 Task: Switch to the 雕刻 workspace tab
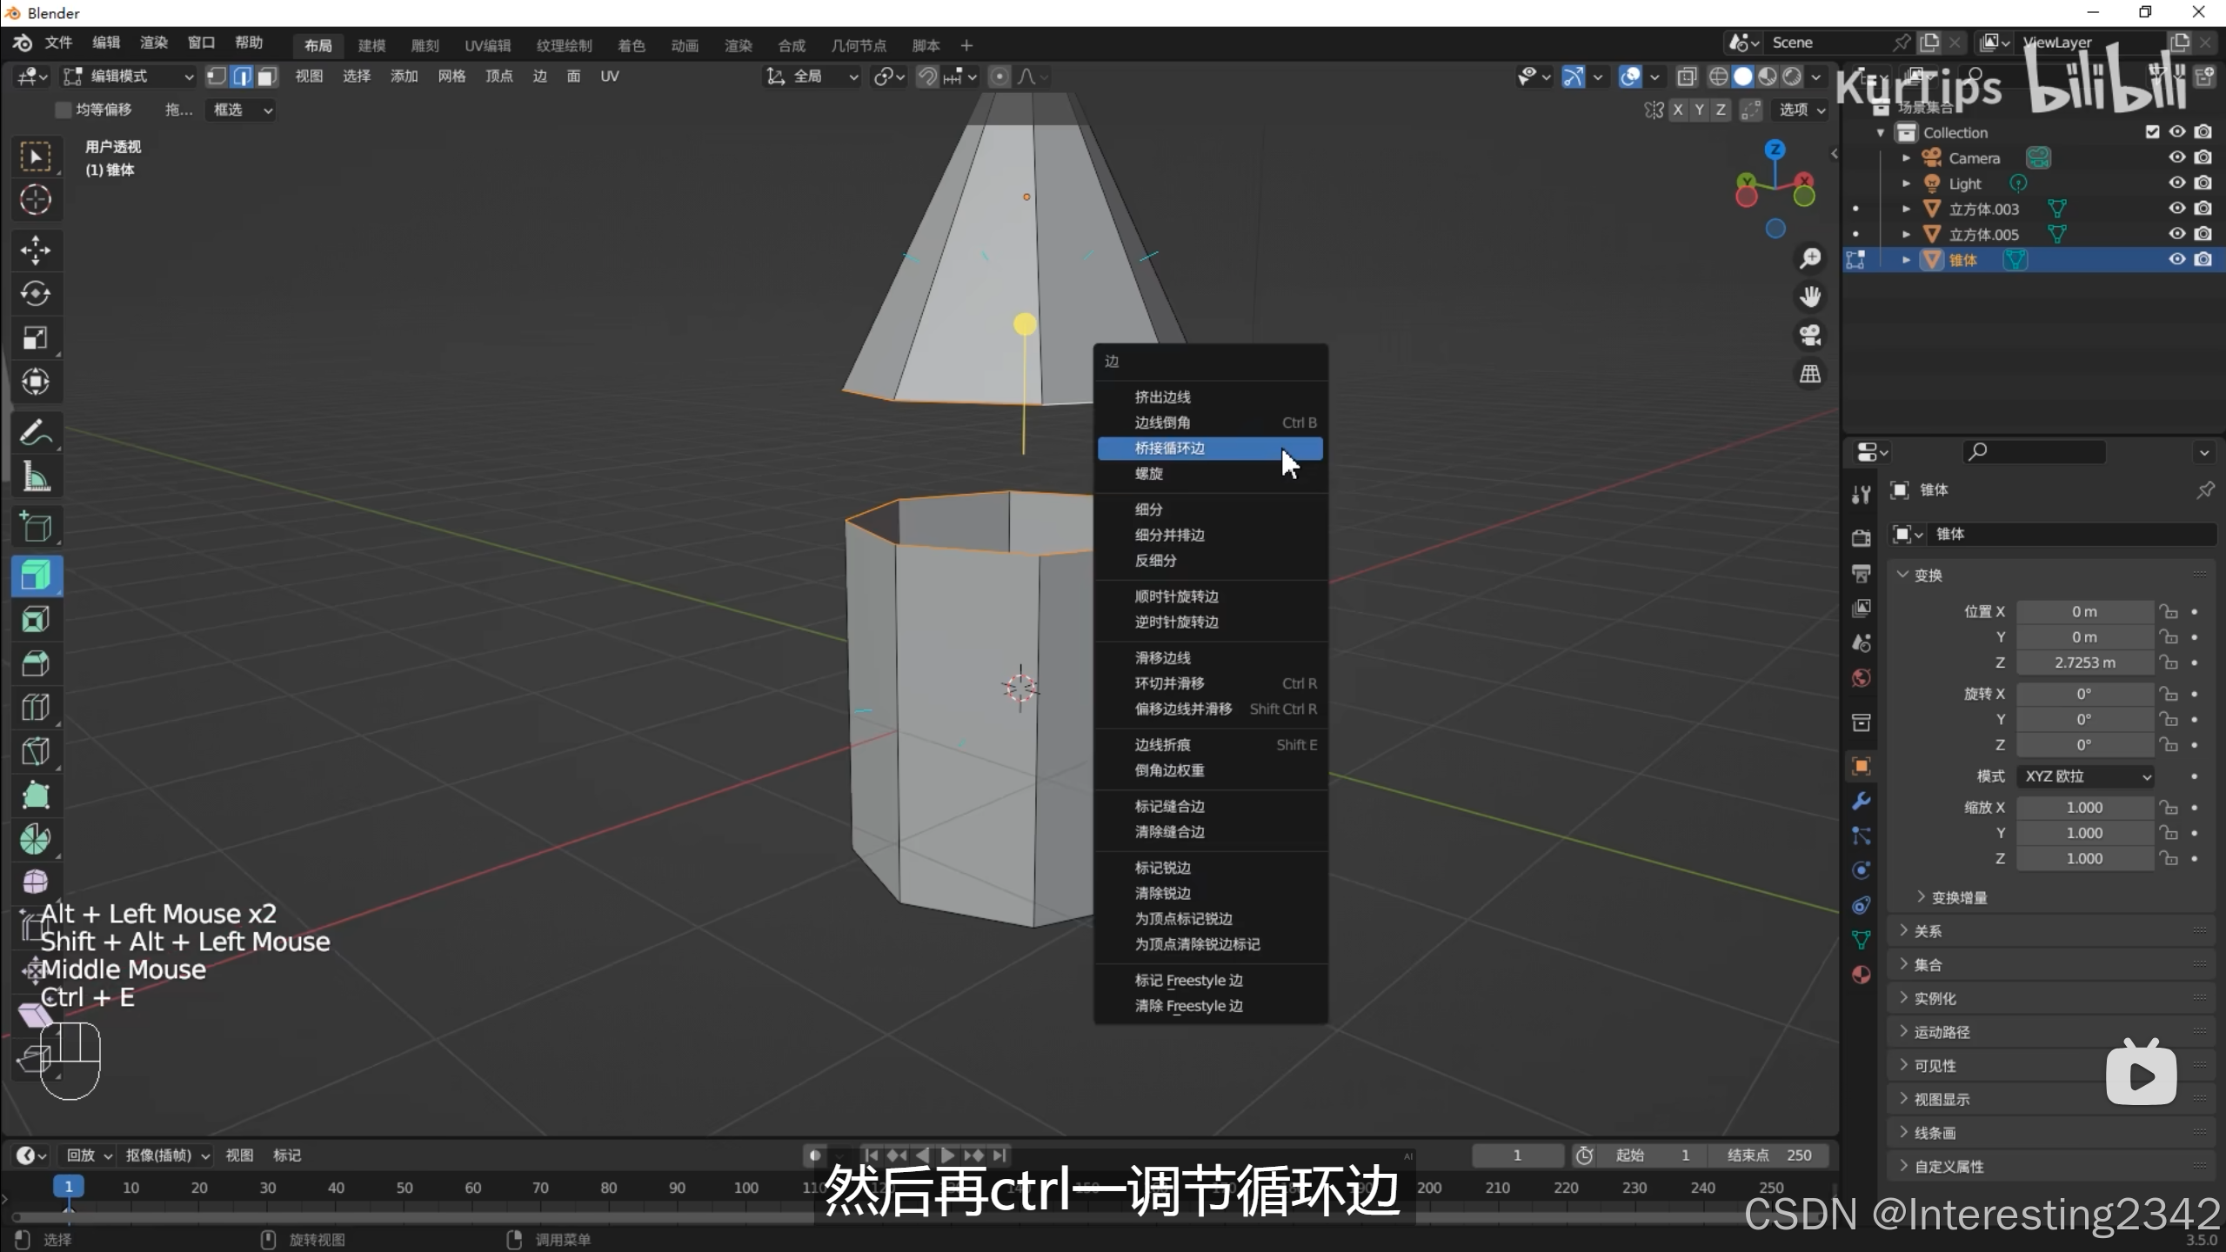(424, 45)
